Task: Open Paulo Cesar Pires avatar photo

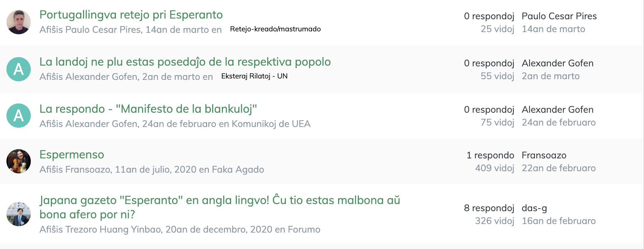Action: tap(19, 22)
